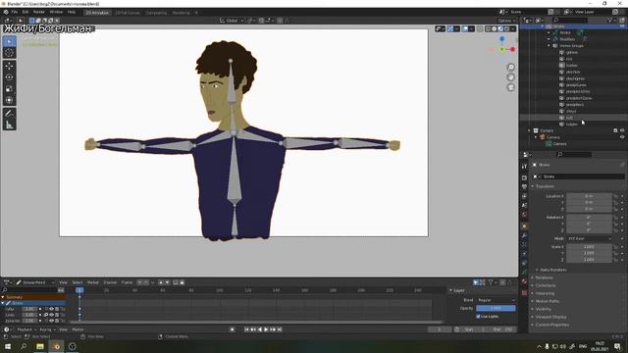The height and width of the screenshot is (353, 628).
Task: Play the animation in reverse
Action: pyautogui.click(x=259, y=329)
